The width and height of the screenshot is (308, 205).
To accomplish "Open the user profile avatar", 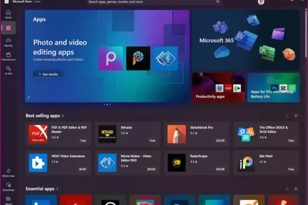I will pyautogui.click(x=261, y=2).
